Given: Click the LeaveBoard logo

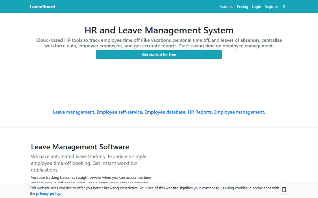Looking at the screenshot, I should pyautogui.click(x=42, y=7).
